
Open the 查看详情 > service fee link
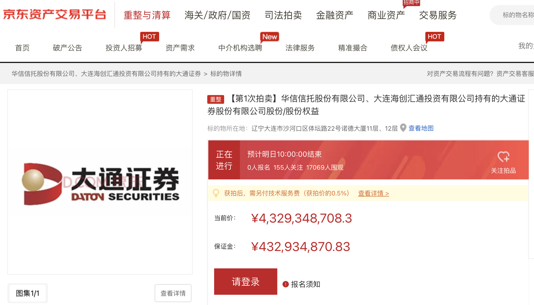click(374, 193)
